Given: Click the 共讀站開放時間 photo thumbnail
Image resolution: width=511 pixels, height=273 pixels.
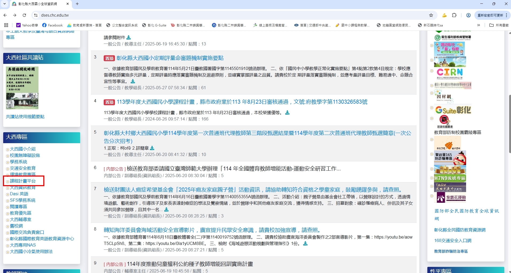Looking at the screenshot, I should (22, 88).
